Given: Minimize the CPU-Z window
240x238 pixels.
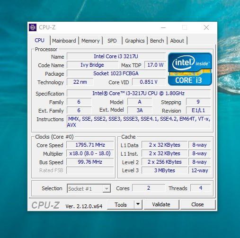Looking at the screenshot, I should click(x=163, y=27).
